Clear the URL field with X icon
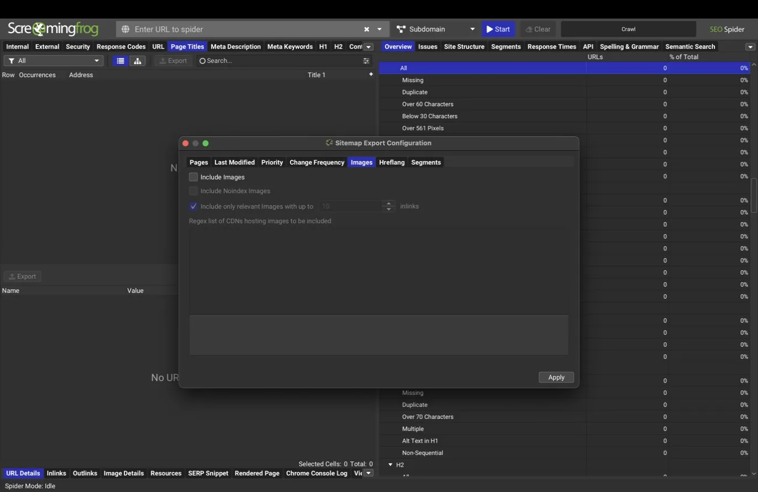This screenshot has height=492, width=758. coord(366,29)
